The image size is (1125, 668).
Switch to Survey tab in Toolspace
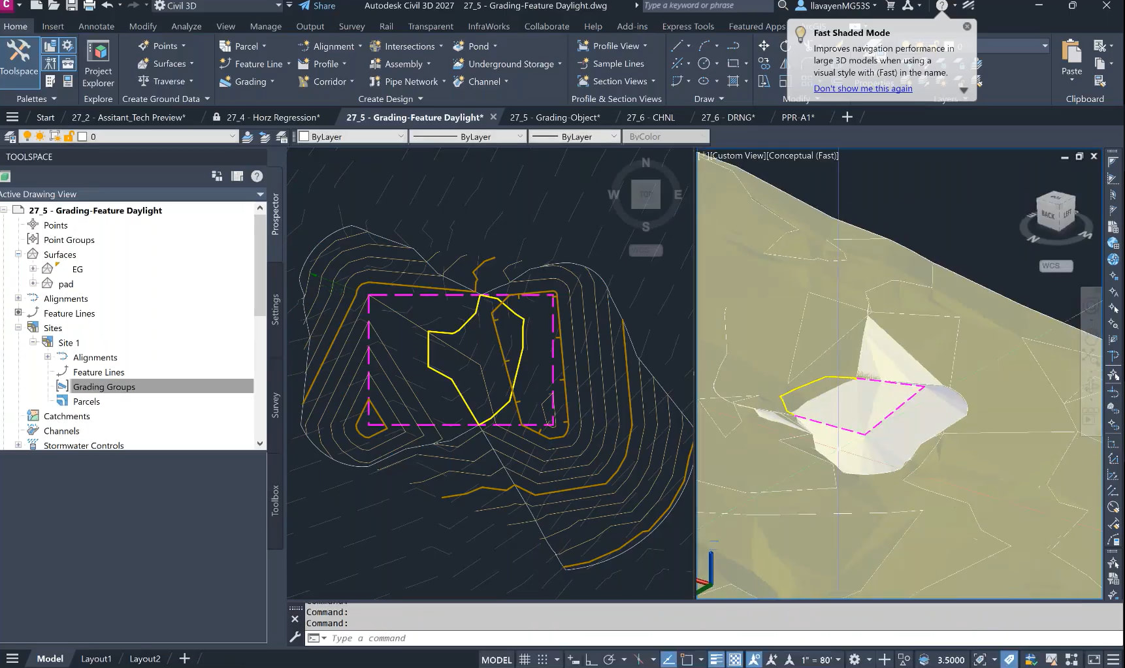275,405
